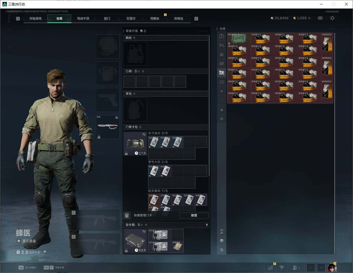Click primary weapon slot 2
The image size is (353, 273).
pyautogui.click(x=95, y=244)
